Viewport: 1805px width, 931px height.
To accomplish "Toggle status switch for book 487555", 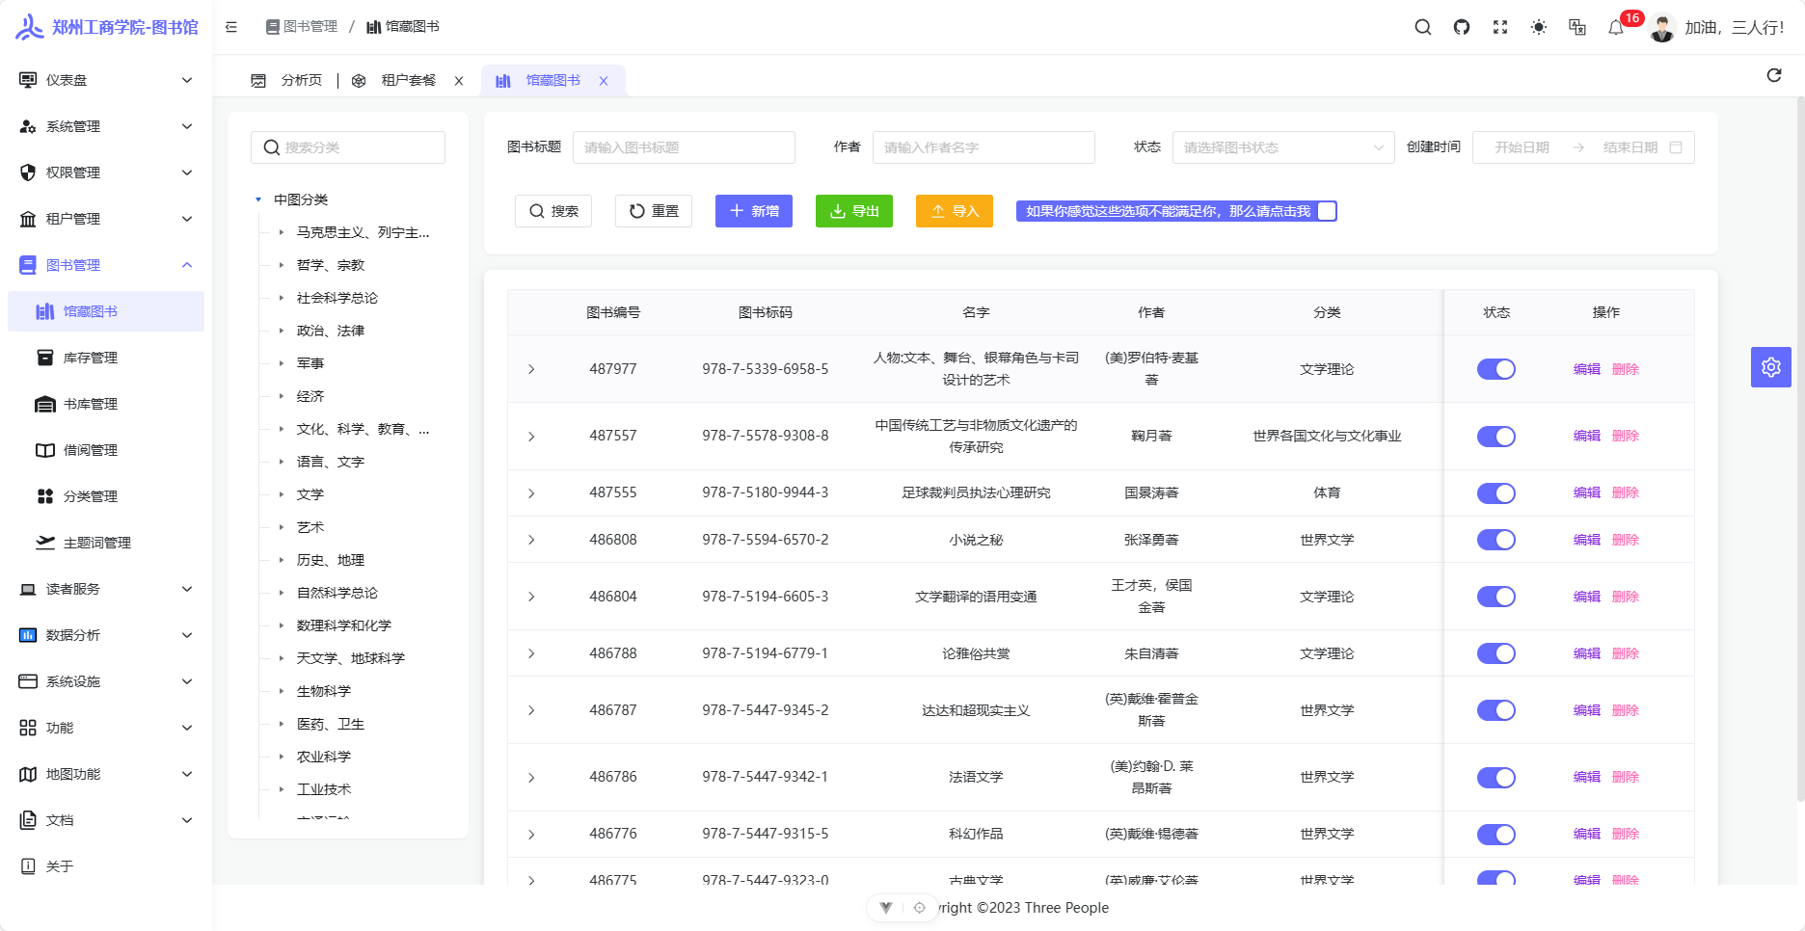I will tap(1496, 493).
